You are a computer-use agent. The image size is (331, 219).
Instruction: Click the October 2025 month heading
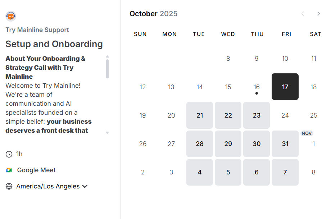(x=153, y=14)
